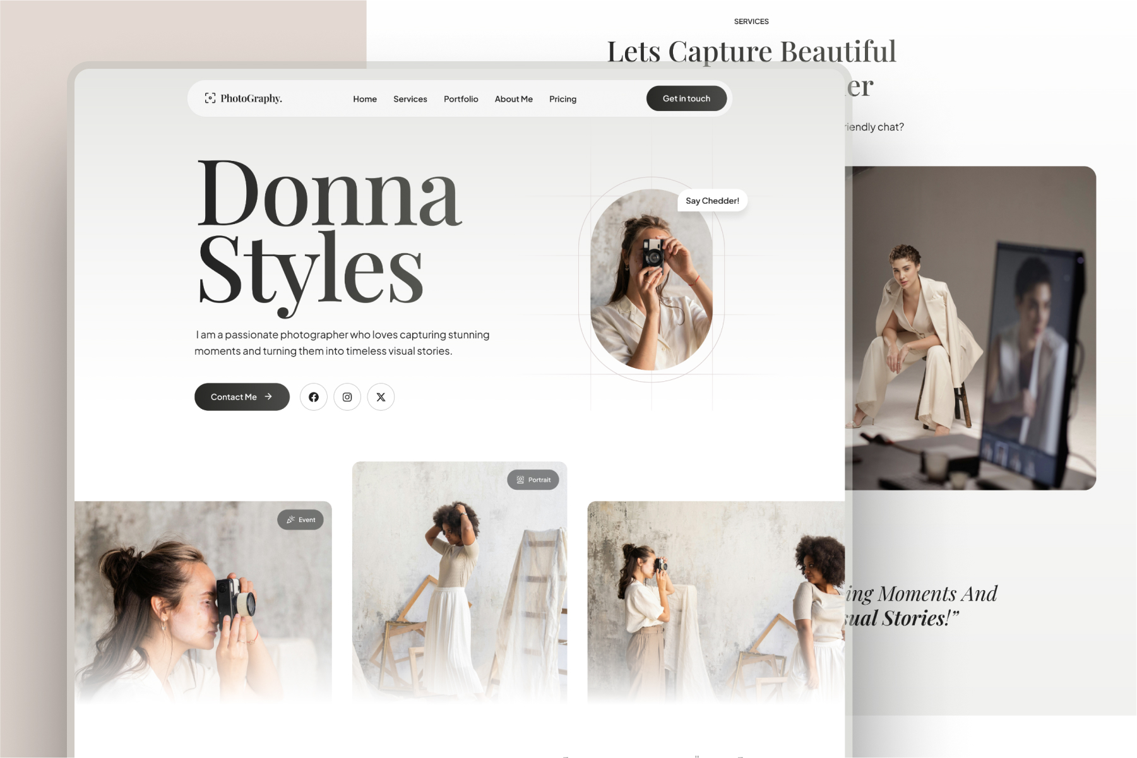
Task: Click the Event tag on the photo
Action: click(301, 519)
